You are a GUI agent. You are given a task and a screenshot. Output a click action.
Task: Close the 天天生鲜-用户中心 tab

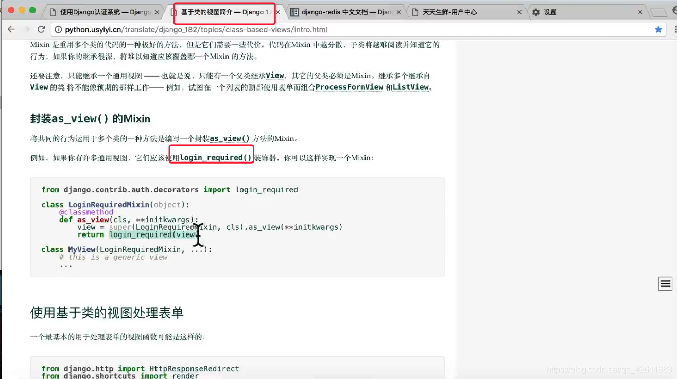tap(519, 12)
